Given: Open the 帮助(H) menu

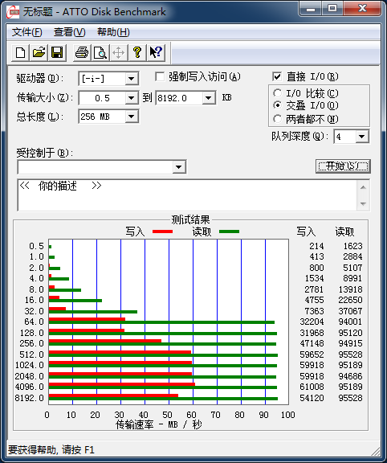Looking at the screenshot, I should [113, 32].
